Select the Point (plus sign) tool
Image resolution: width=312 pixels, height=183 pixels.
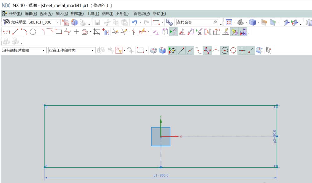click(x=76, y=31)
